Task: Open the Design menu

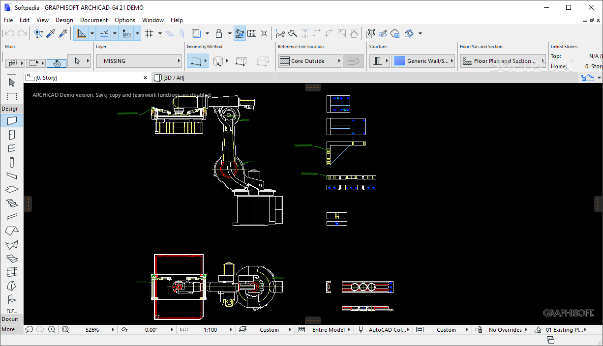Action: pos(64,20)
